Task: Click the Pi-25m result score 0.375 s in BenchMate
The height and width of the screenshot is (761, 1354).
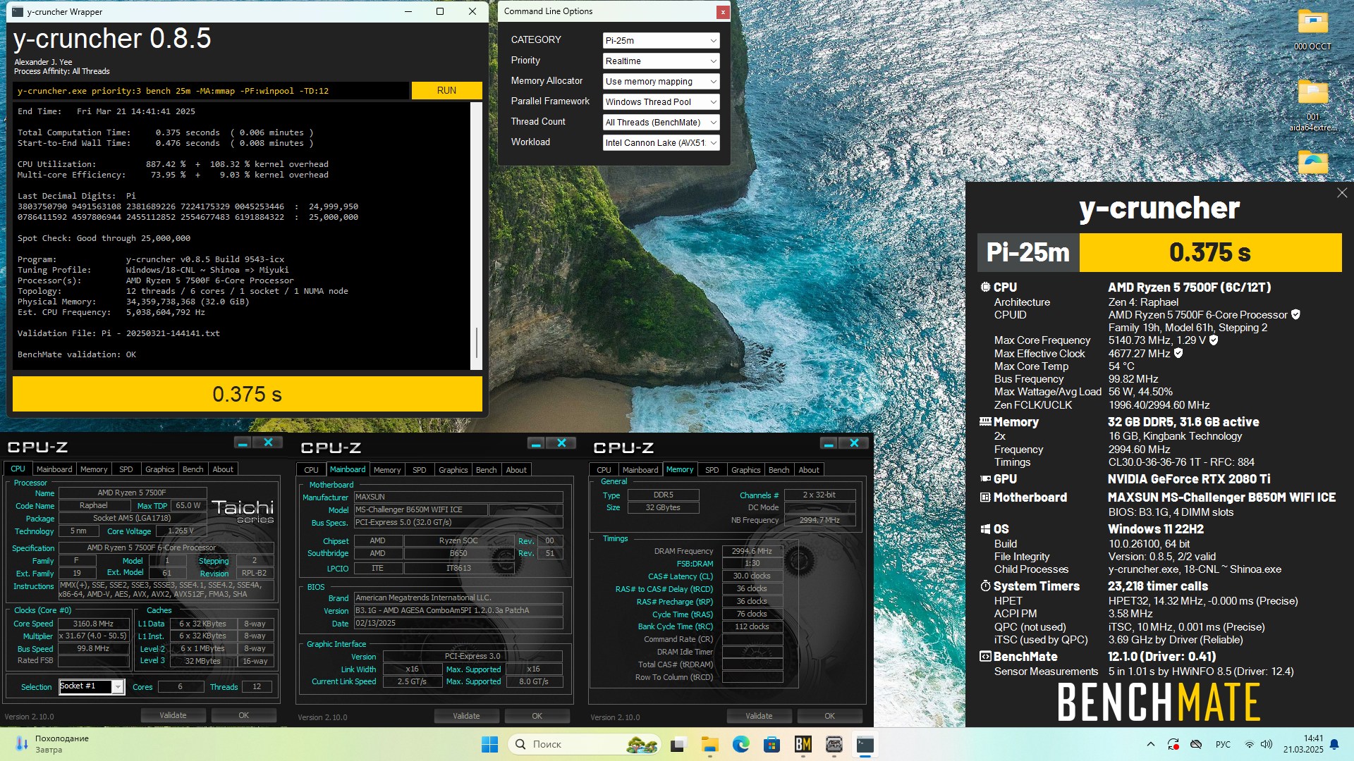Action: tap(1210, 252)
